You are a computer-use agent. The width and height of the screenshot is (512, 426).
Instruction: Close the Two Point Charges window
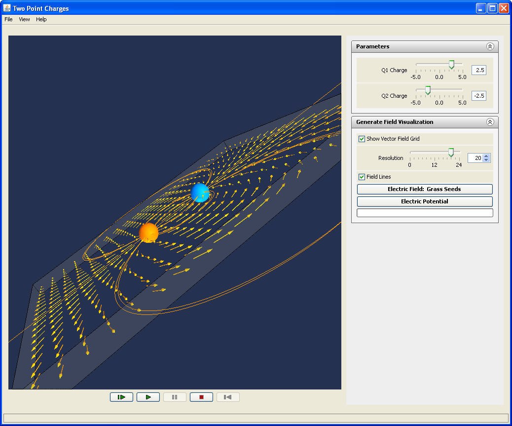click(504, 8)
